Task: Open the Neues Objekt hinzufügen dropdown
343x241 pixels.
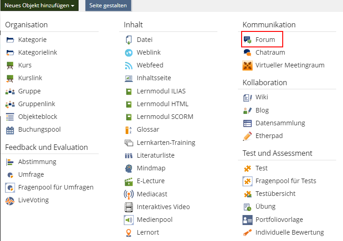Action: point(39,5)
